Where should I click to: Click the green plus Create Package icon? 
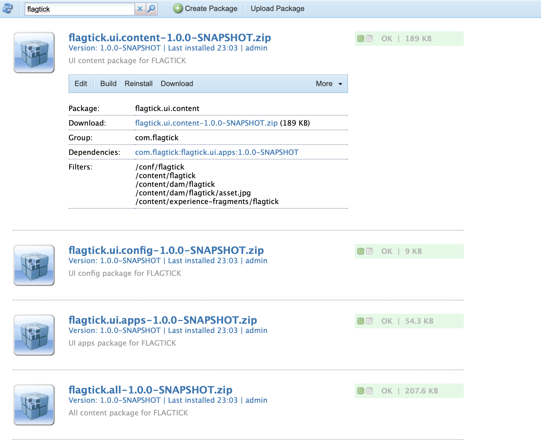(x=178, y=9)
